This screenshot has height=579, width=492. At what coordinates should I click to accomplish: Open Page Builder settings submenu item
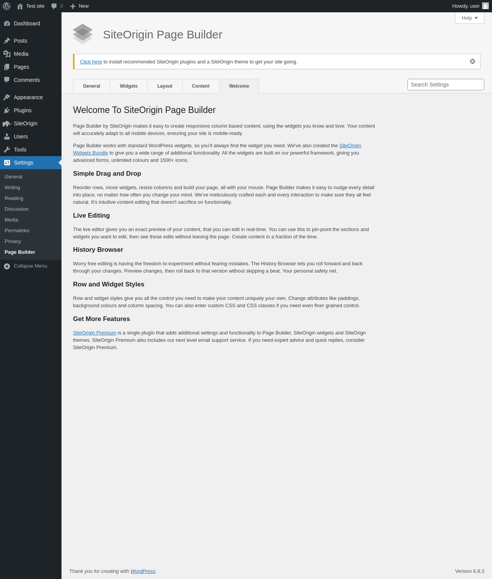[x=20, y=252]
